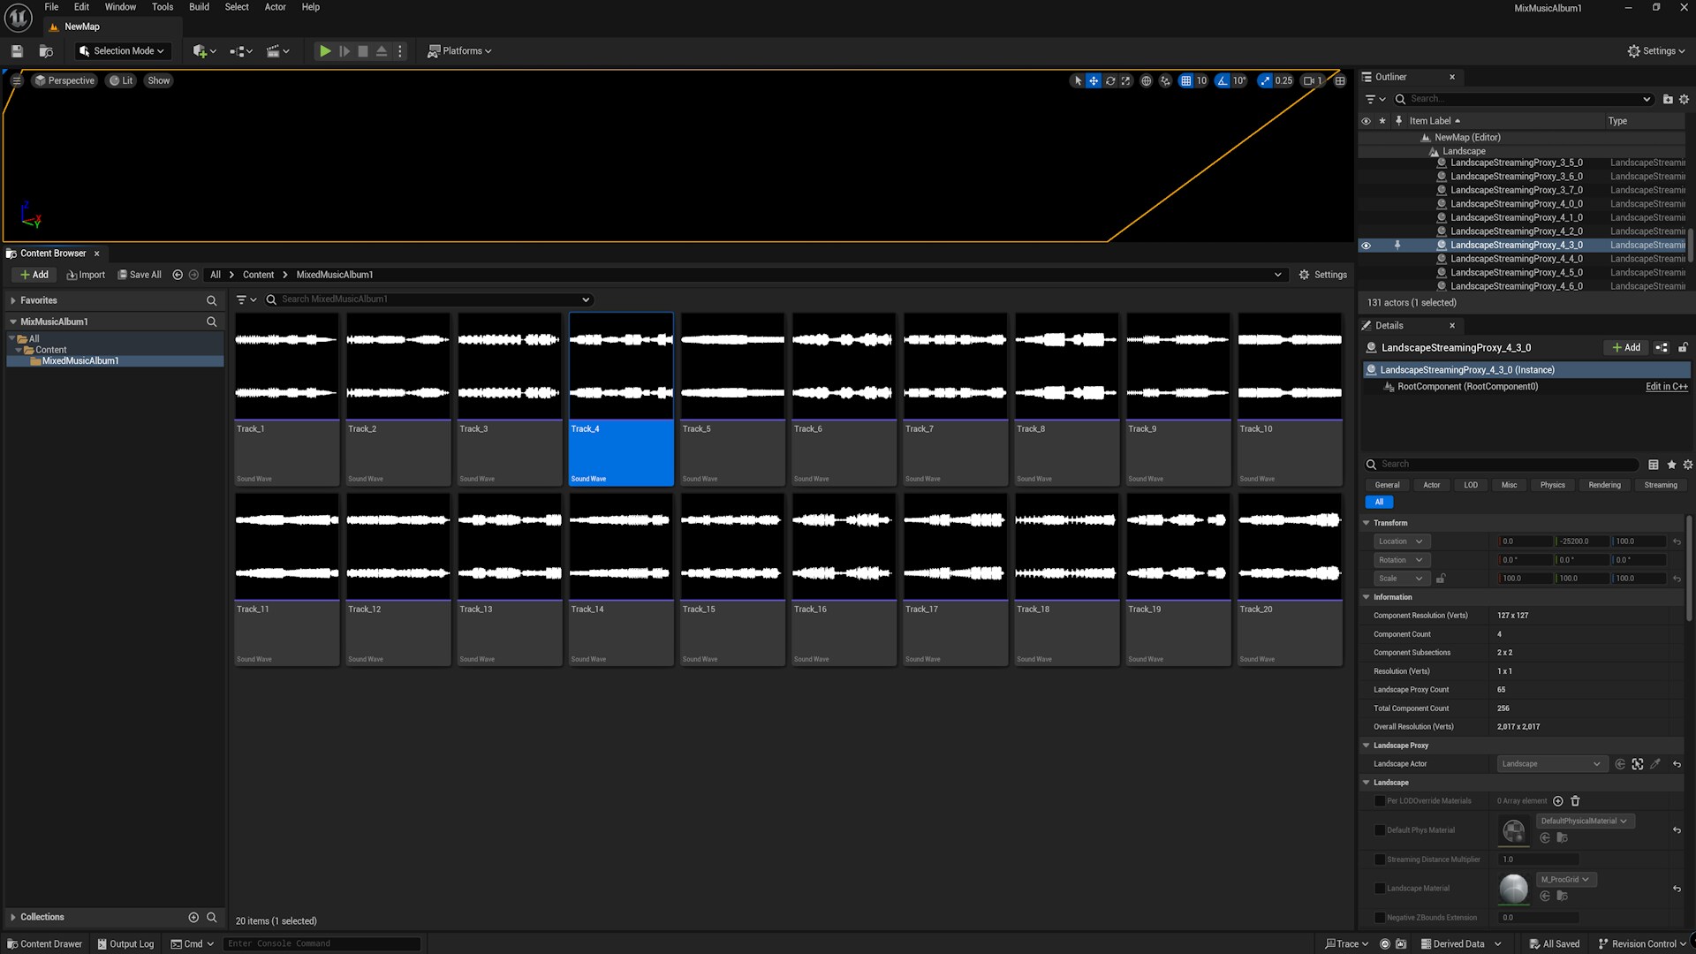Click Import button in Content Browser
The width and height of the screenshot is (1696, 954).
(x=86, y=275)
